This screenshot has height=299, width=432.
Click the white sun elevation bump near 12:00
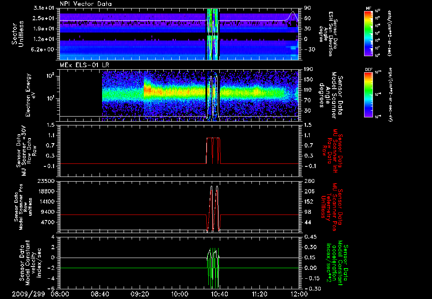(x=293, y=16)
